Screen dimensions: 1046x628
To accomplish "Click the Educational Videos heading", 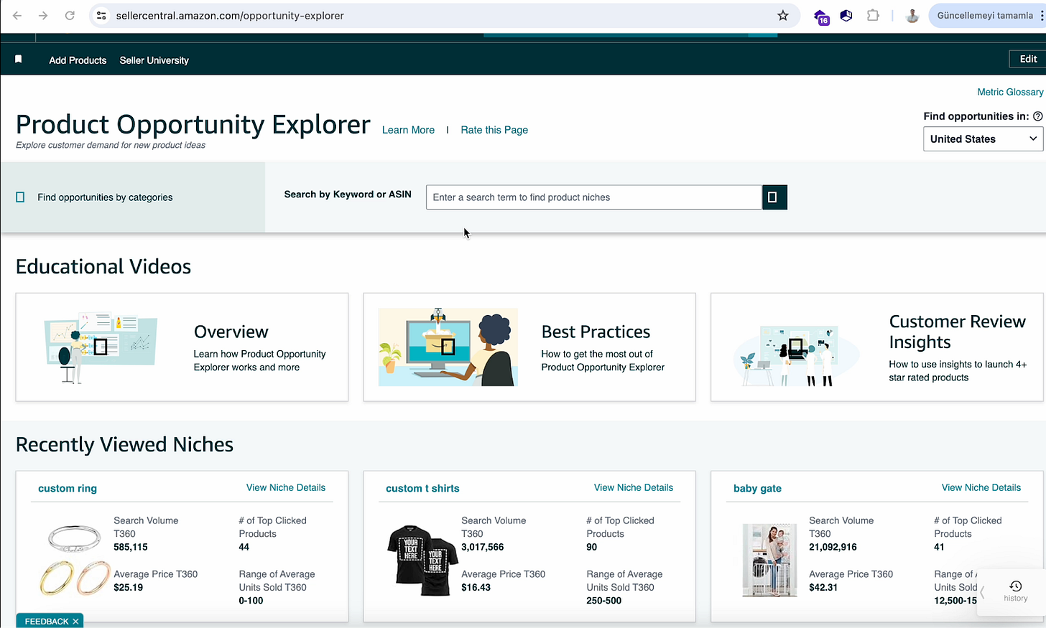I will (103, 266).
